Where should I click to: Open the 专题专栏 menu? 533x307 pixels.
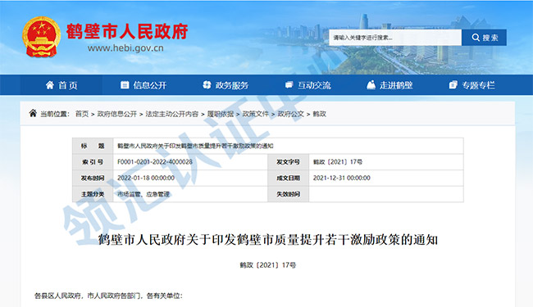point(471,85)
